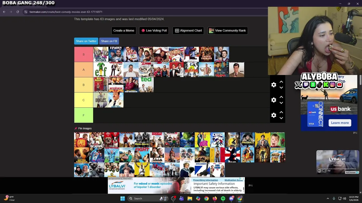
Task: Move the B tier row down
Action: click(x=281, y=88)
